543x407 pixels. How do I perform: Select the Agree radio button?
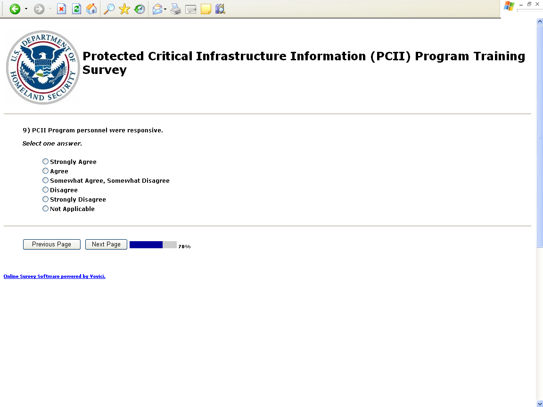click(45, 171)
